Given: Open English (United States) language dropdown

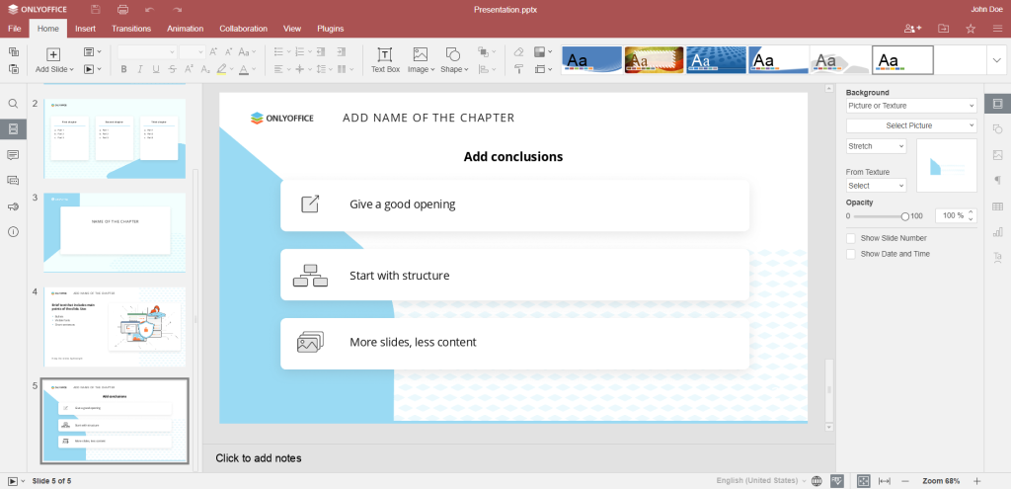Looking at the screenshot, I should 761,481.
